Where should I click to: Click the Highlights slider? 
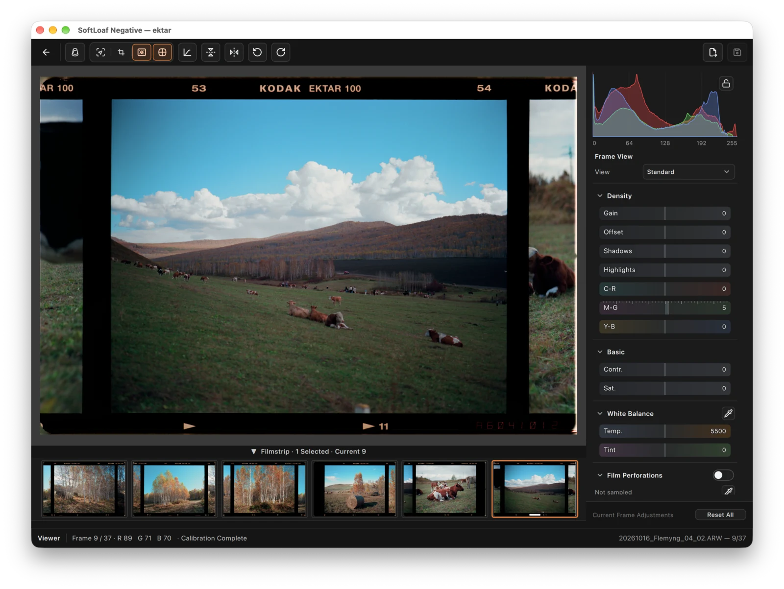665,270
